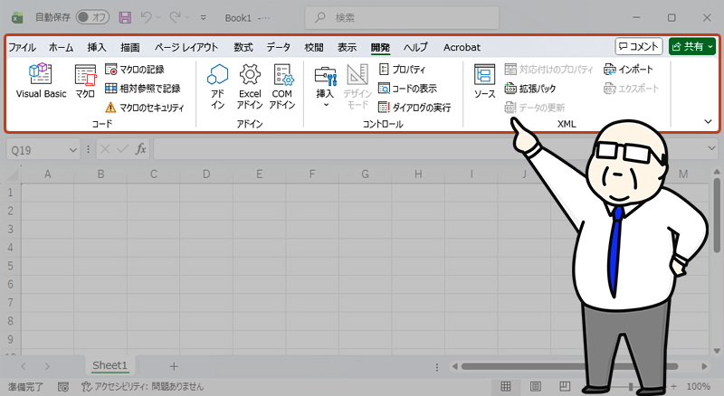Click XML インポート
The width and height of the screenshot is (724, 396).
628,70
